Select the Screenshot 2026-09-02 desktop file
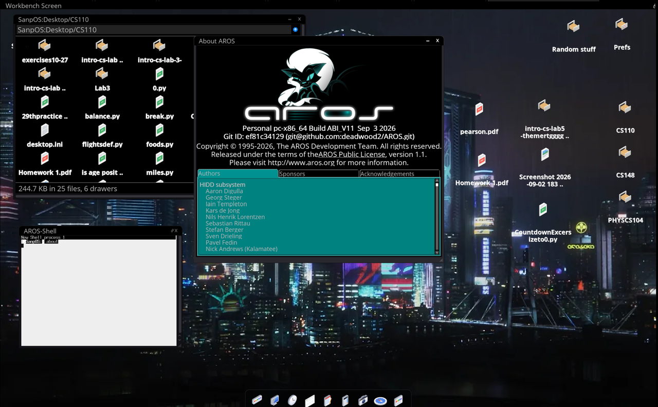The height and width of the screenshot is (407, 658). pos(545,167)
